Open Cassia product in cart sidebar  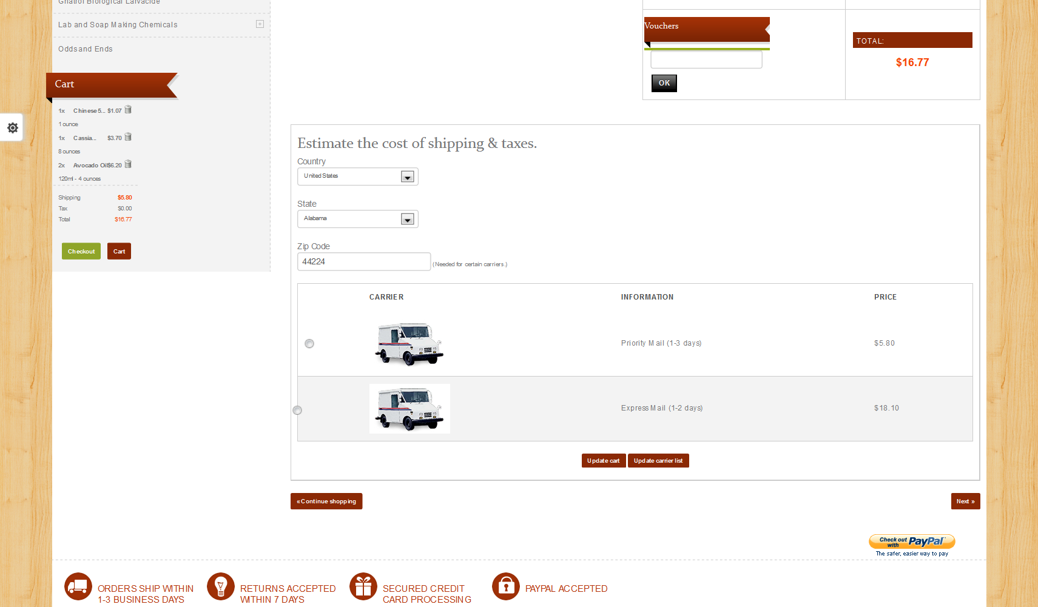(x=85, y=138)
